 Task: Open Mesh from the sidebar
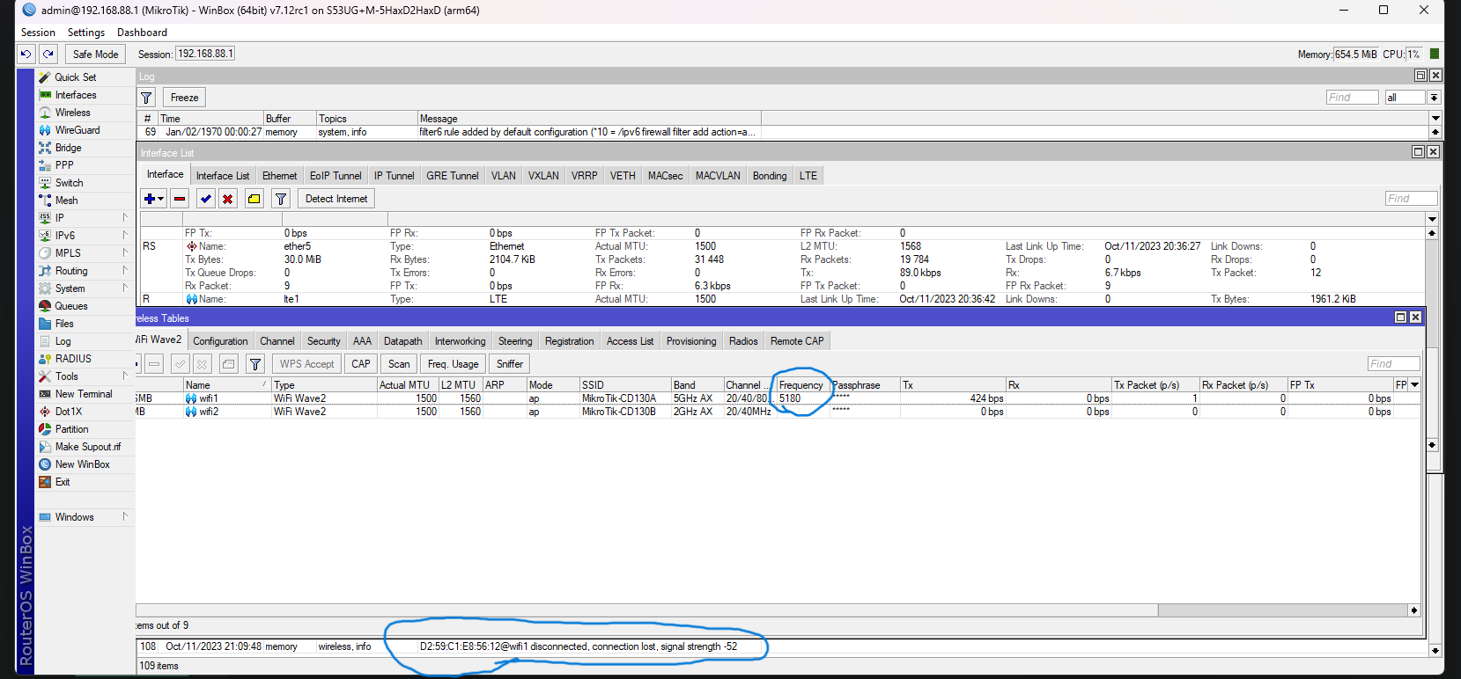pyautogui.click(x=66, y=201)
